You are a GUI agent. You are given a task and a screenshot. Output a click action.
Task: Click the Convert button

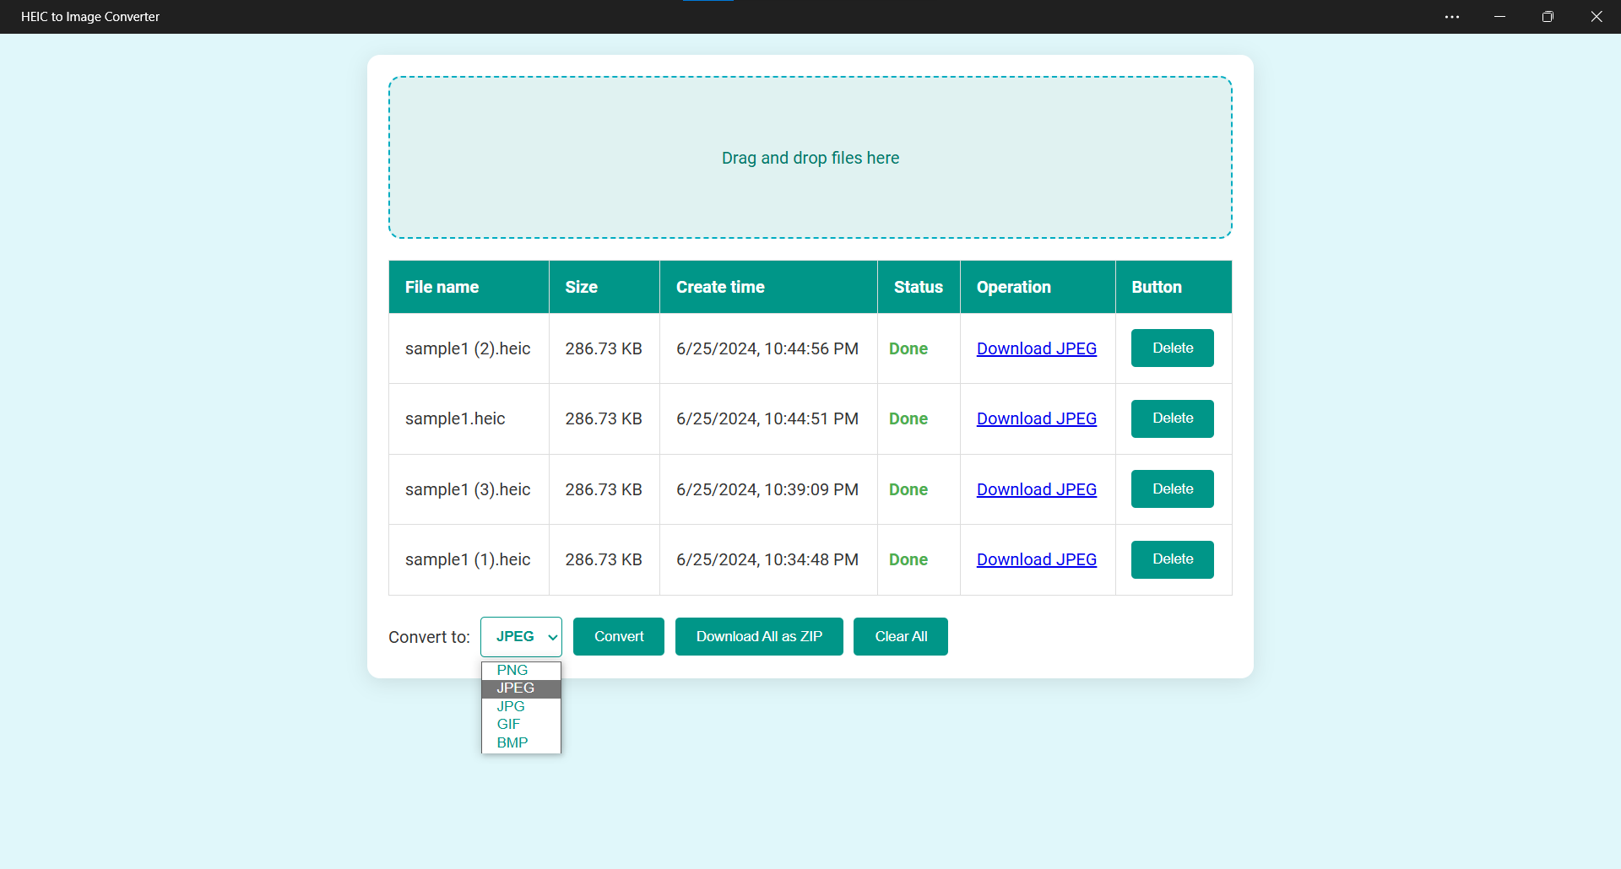[619, 637]
